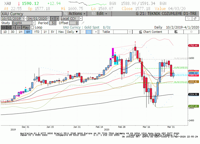Click the Play button

click(x=26, y=27)
